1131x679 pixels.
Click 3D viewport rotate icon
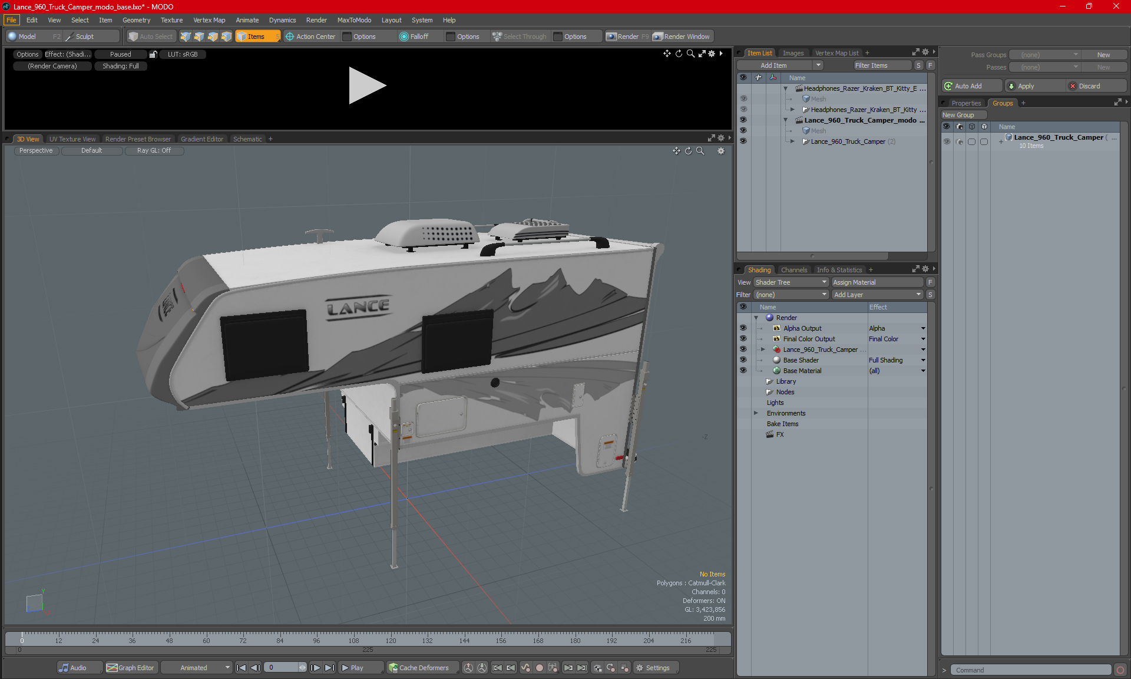pyautogui.click(x=688, y=151)
